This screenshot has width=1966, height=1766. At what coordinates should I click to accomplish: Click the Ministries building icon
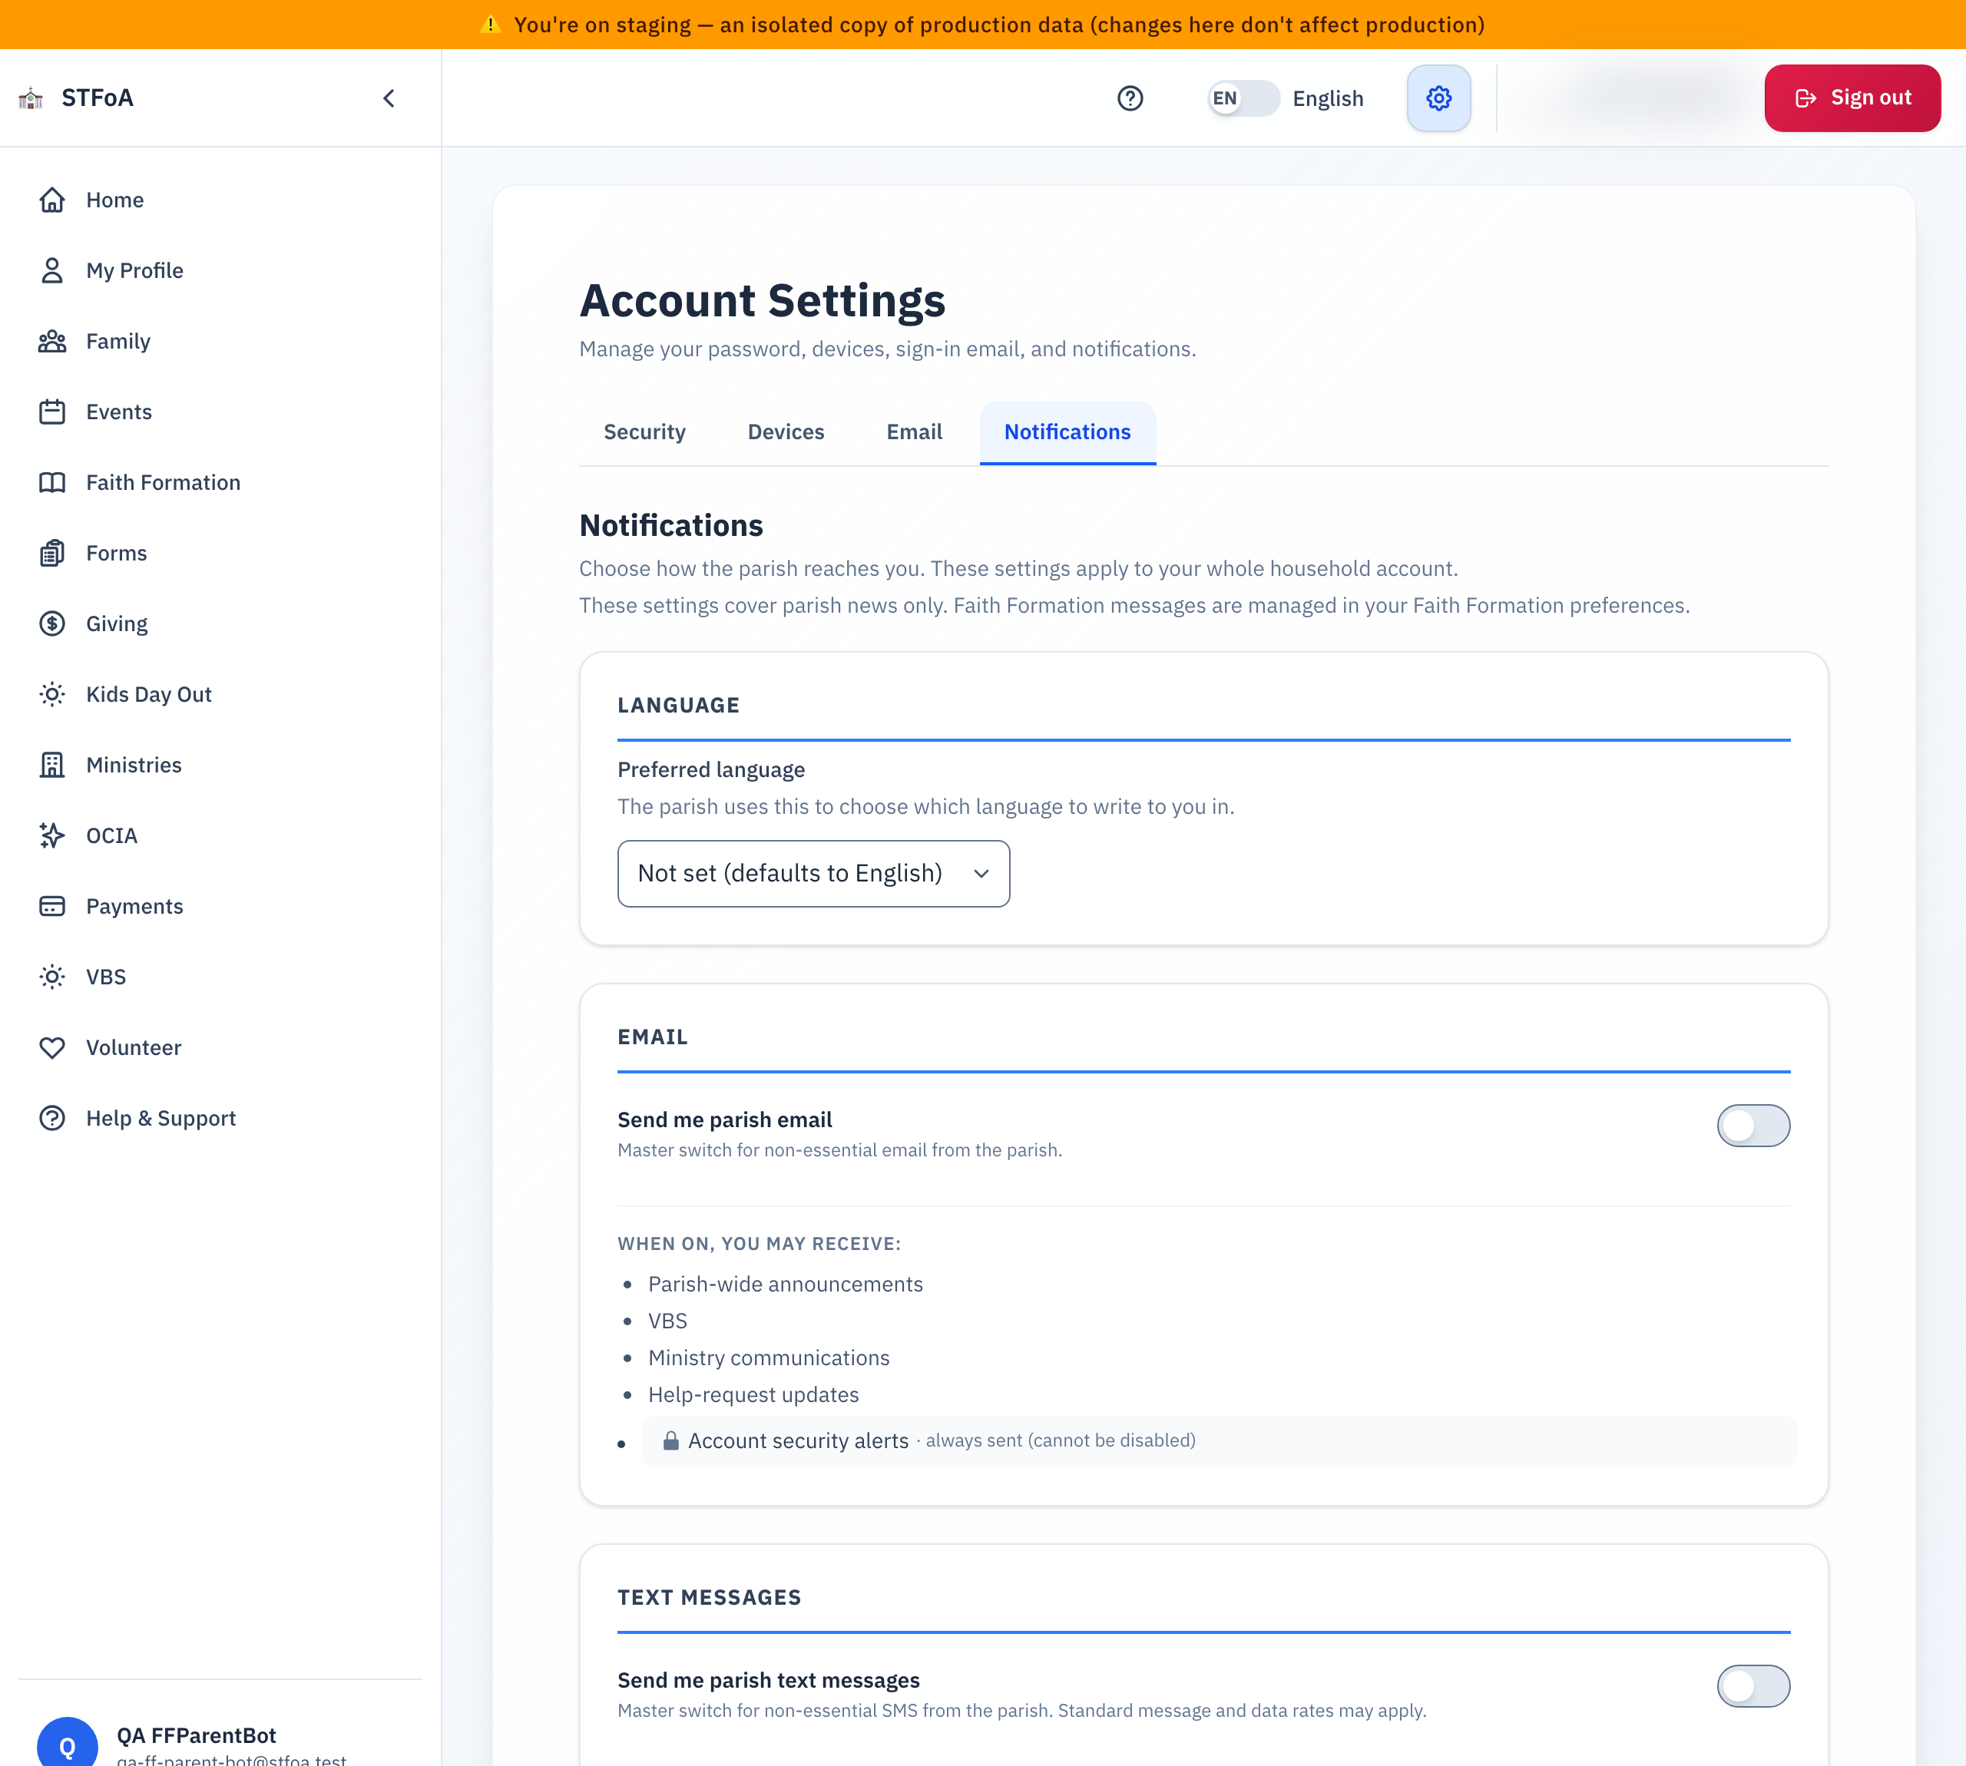tap(52, 766)
